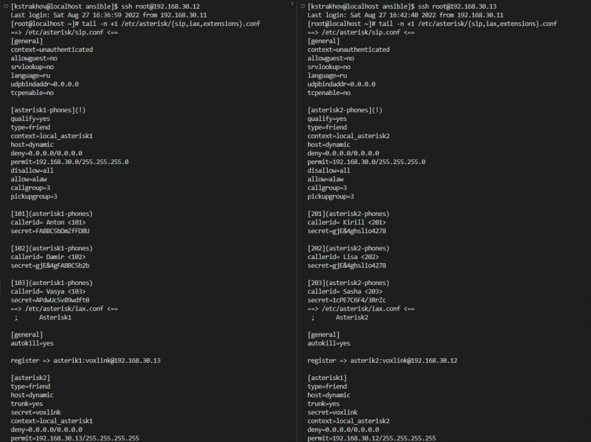The width and height of the screenshot is (591, 442).
Task: Click the register line for asterik2:voxlink
Action: tap(382, 361)
